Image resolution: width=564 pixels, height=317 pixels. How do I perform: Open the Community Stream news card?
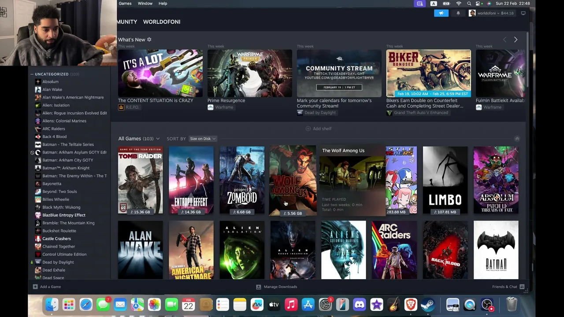click(339, 73)
